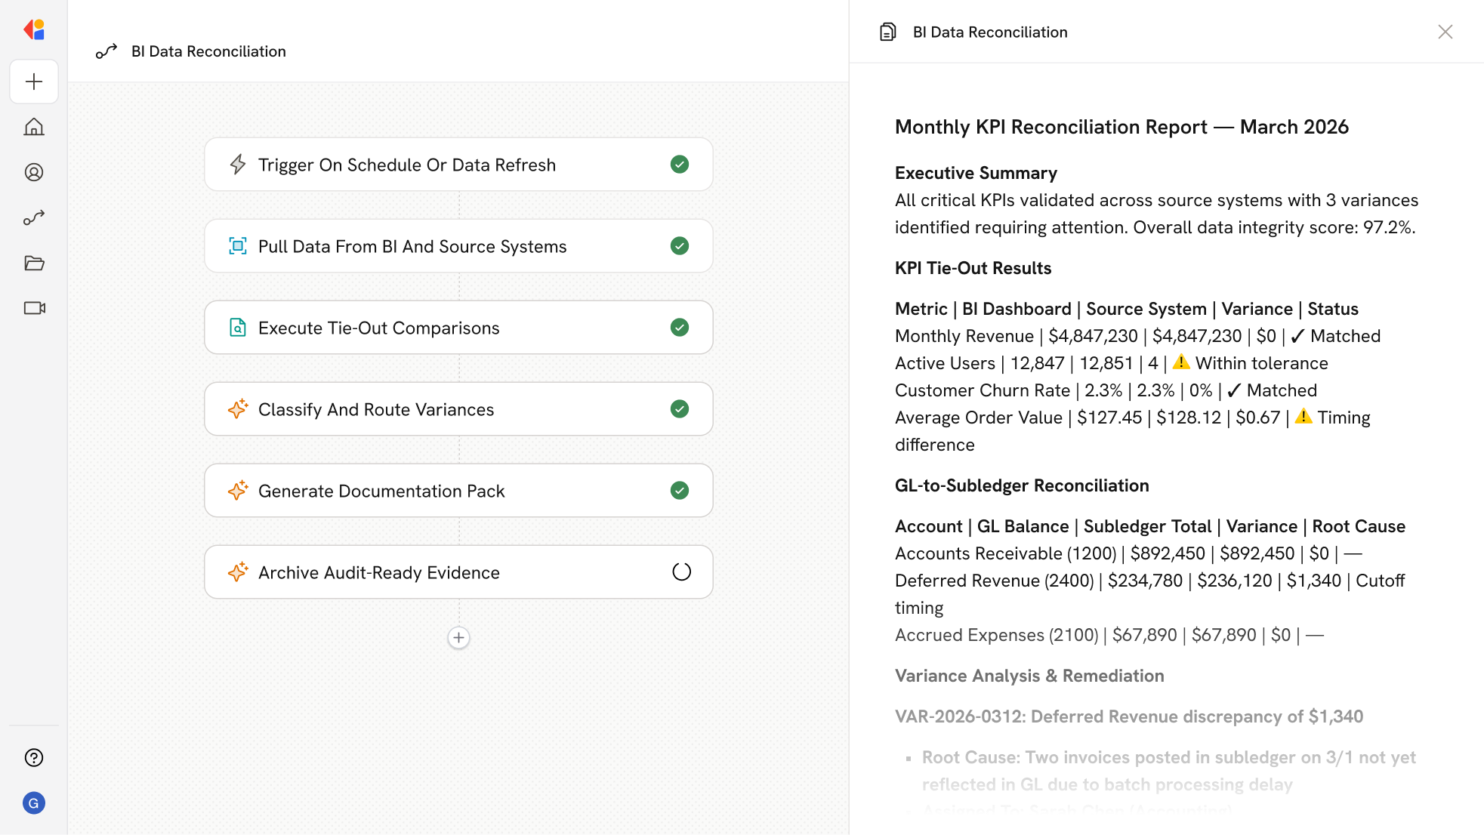Image resolution: width=1484 pixels, height=835 pixels.
Task: Click green check on Trigger On Schedule step
Action: pos(680,165)
